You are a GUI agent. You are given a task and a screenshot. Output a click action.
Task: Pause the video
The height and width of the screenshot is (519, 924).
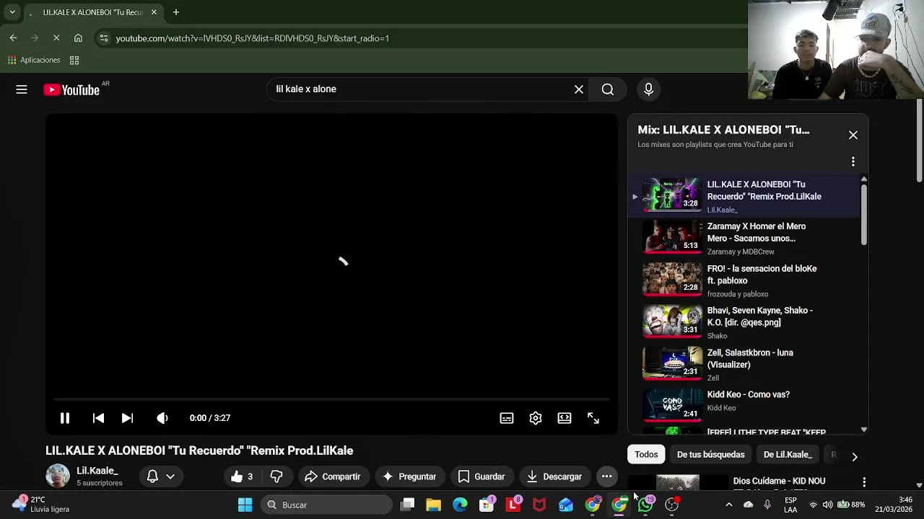click(x=64, y=418)
